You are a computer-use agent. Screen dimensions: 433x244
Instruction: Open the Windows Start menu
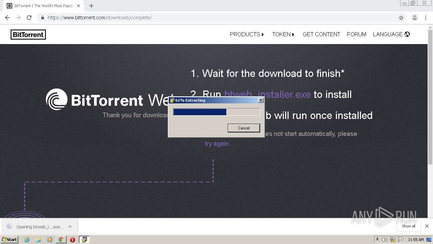pos(9,239)
